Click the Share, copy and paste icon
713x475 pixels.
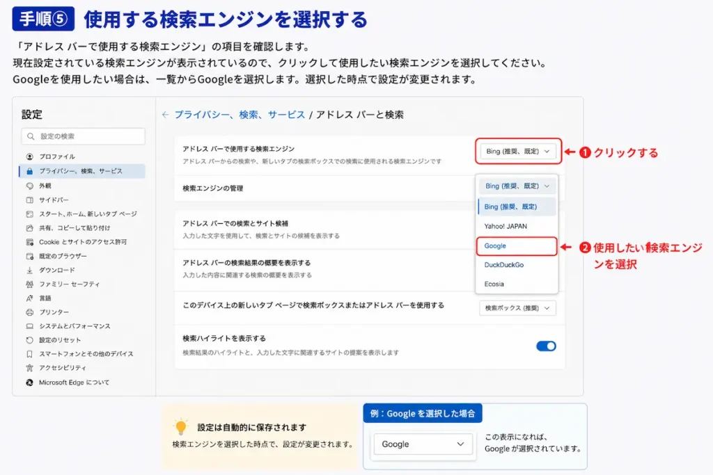tap(29, 228)
